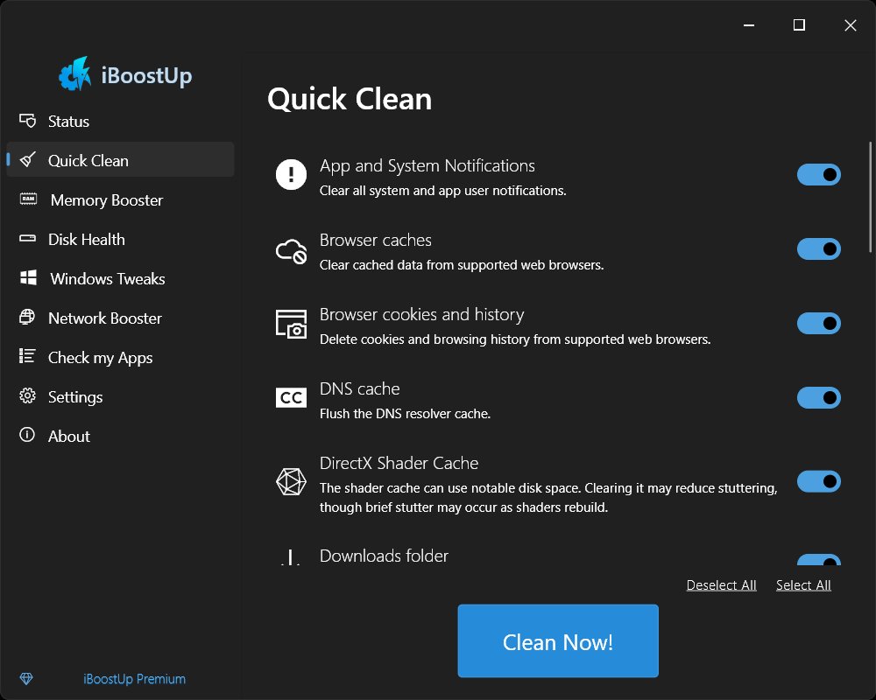Toggle App and System Notifications switch
This screenshot has height=700, width=876.
[x=818, y=175]
